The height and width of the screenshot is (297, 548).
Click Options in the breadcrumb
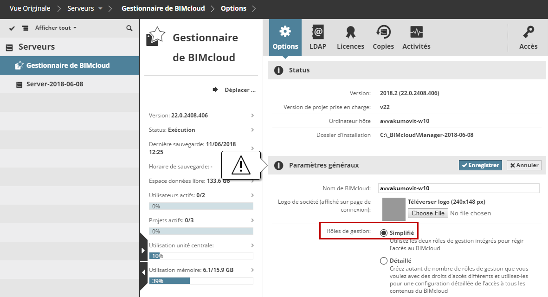[x=233, y=8]
